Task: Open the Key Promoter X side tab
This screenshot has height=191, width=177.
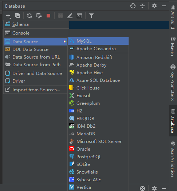Action: coord(173,83)
